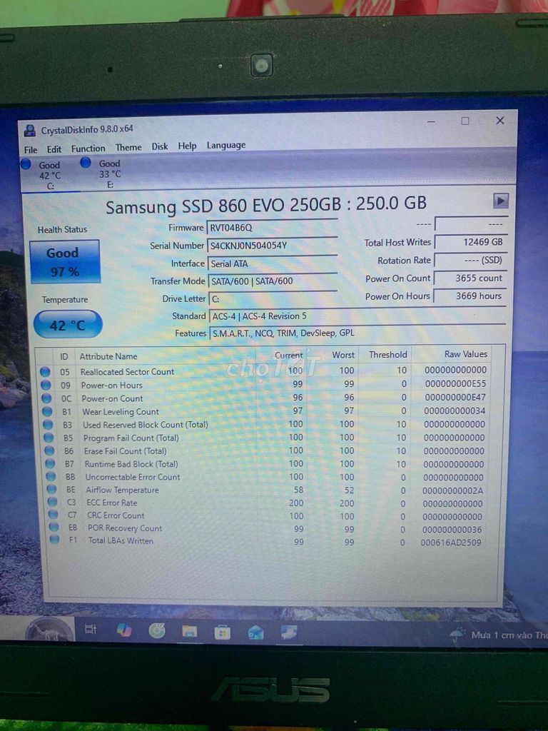Click the Drive Letter field

coord(273,298)
